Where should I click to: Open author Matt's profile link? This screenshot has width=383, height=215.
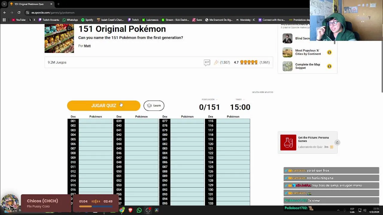[x=87, y=46]
